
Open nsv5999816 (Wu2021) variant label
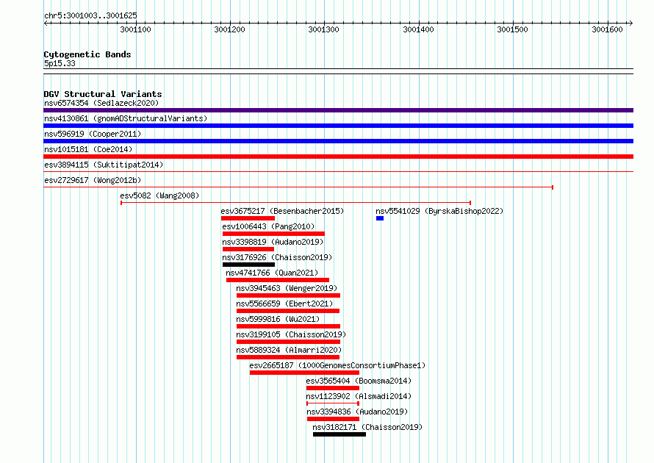(x=278, y=319)
